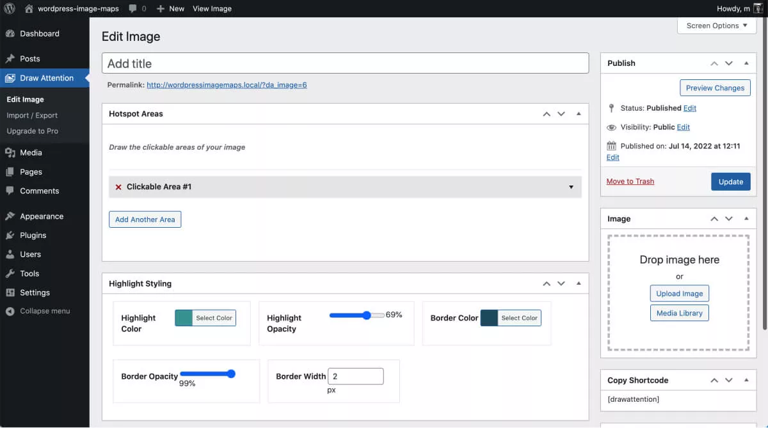Toggle the Highlight Styling panel triangle
Screen dimensions: 768x428
(x=579, y=283)
